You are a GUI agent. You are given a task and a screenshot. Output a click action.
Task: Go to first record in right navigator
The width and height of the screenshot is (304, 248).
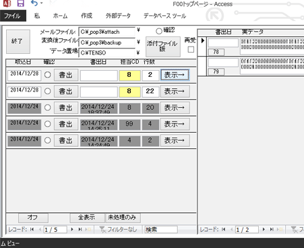pyautogui.click(x=223, y=229)
